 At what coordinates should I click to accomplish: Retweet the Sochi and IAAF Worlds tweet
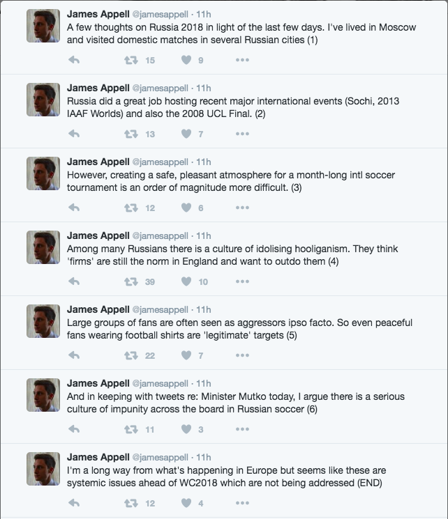[x=131, y=134]
